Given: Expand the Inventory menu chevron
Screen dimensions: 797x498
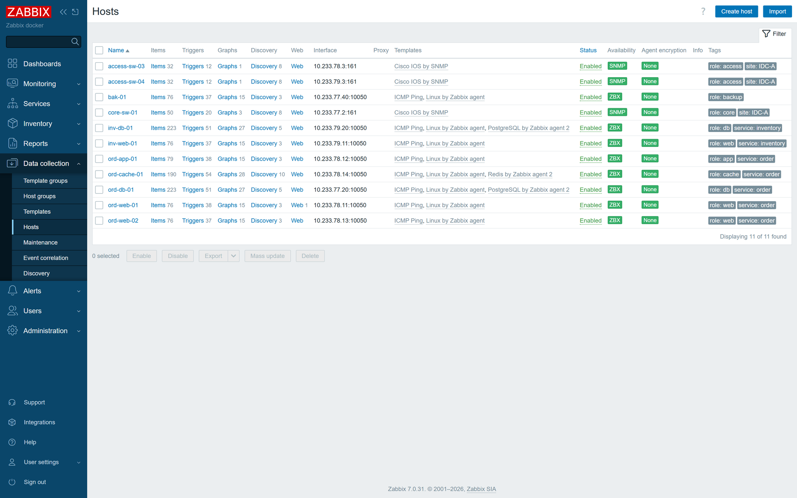Looking at the screenshot, I should (x=78, y=124).
